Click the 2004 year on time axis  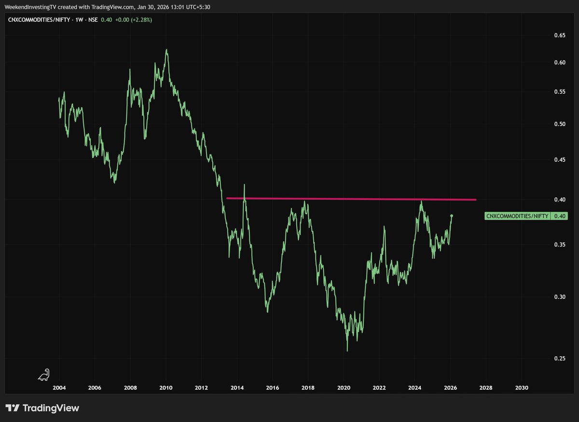pos(59,388)
